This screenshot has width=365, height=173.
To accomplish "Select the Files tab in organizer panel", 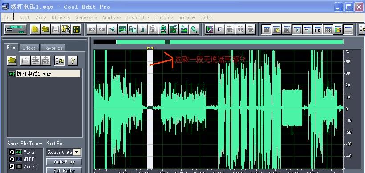I will 12,48.
